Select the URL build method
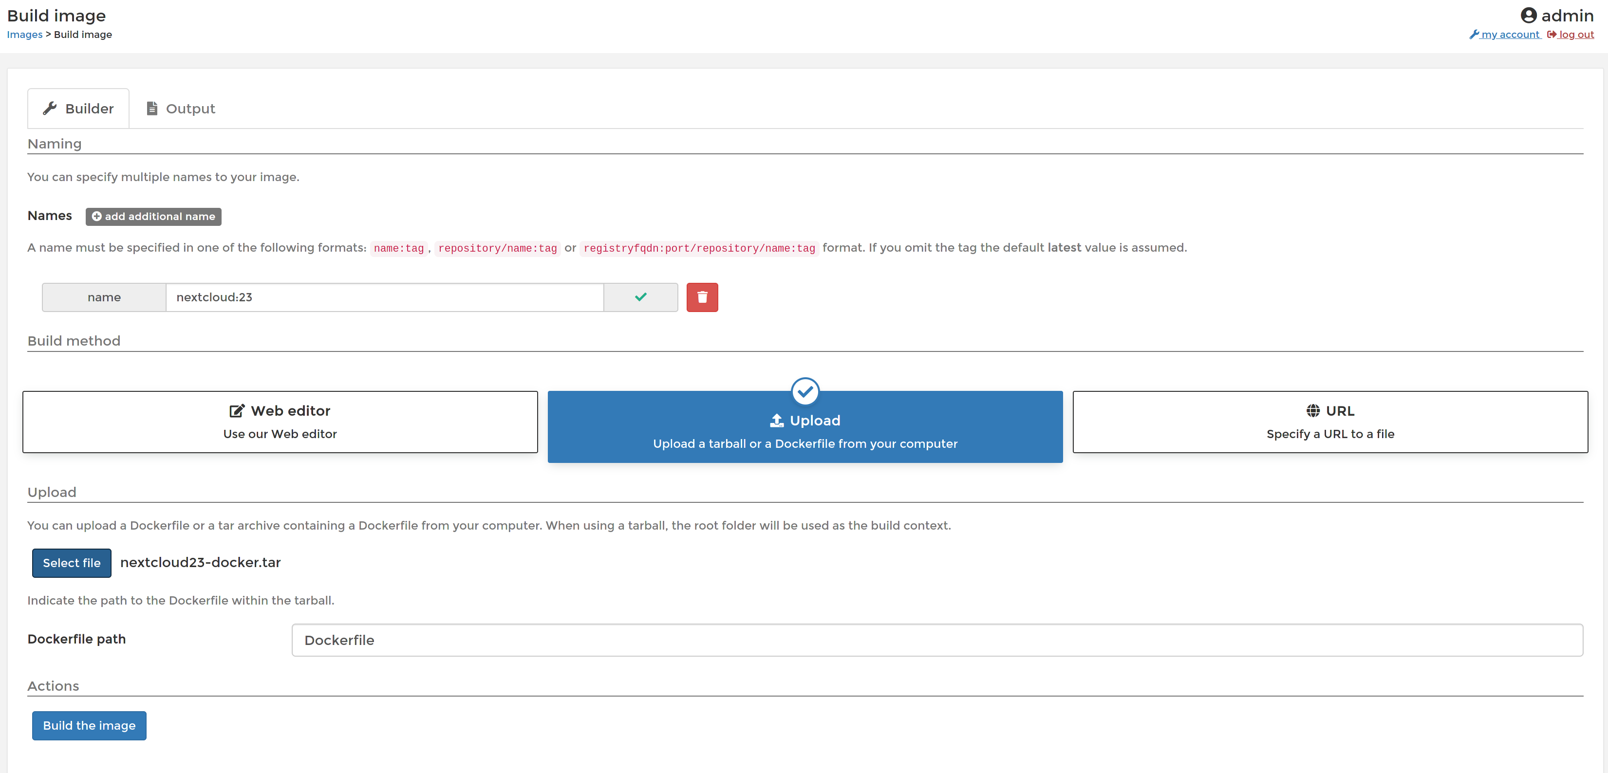This screenshot has width=1608, height=773. (1329, 422)
